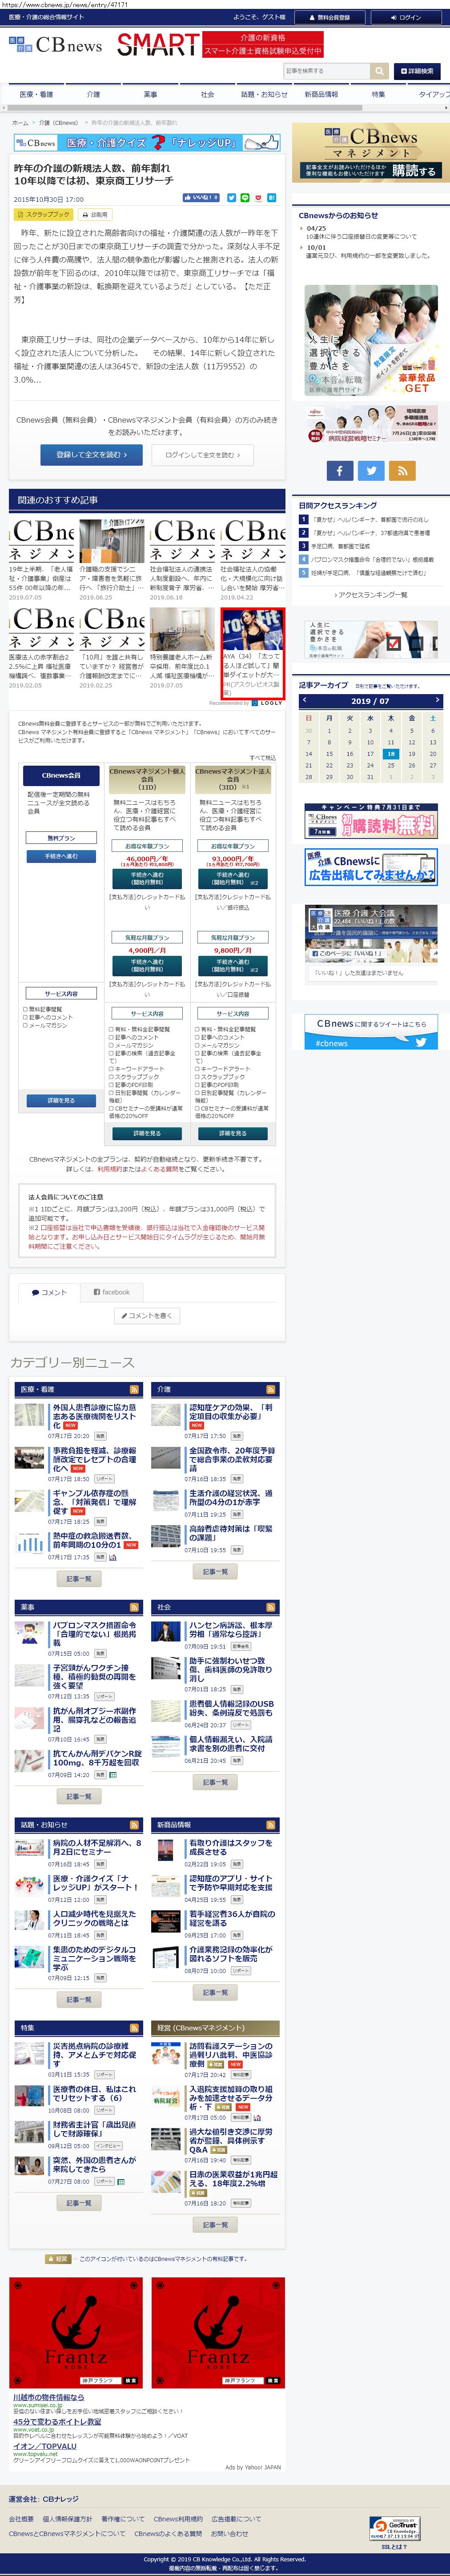Click RSS icon of 特集 category
The image size is (450, 2576).
pyautogui.click(x=134, y=2028)
